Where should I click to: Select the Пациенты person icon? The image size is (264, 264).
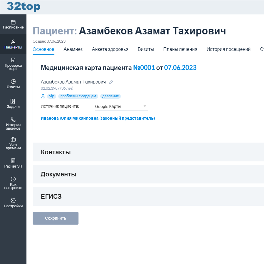(x=13, y=41)
